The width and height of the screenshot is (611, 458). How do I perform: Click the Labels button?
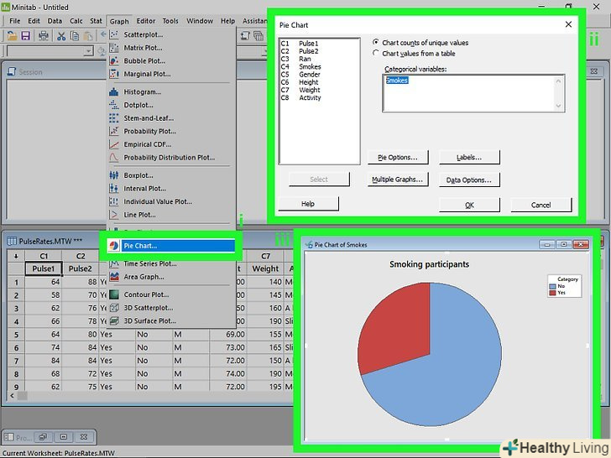[469, 158]
